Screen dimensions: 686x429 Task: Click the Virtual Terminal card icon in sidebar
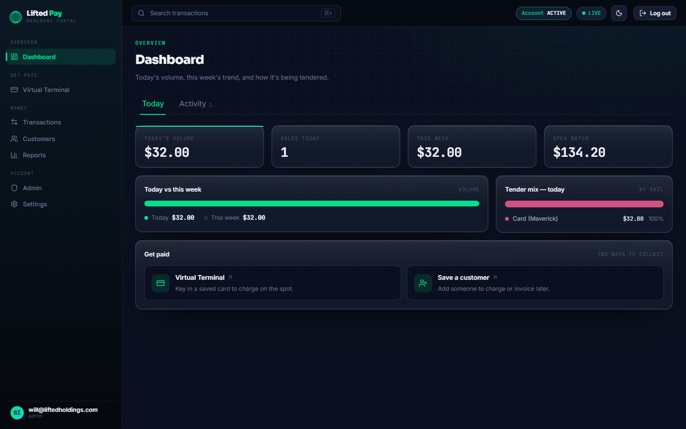click(14, 90)
